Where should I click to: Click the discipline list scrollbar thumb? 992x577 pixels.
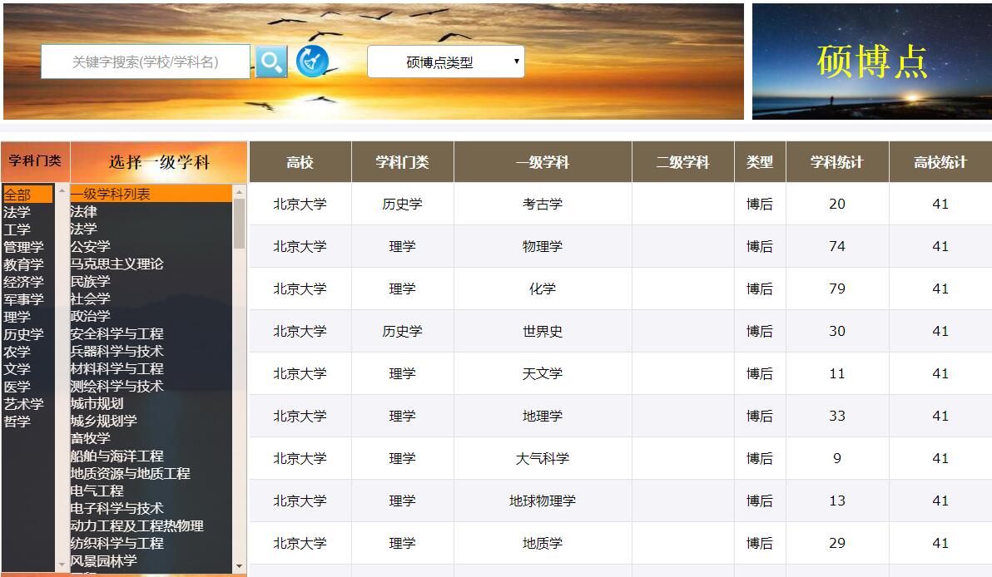[x=240, y=223]
